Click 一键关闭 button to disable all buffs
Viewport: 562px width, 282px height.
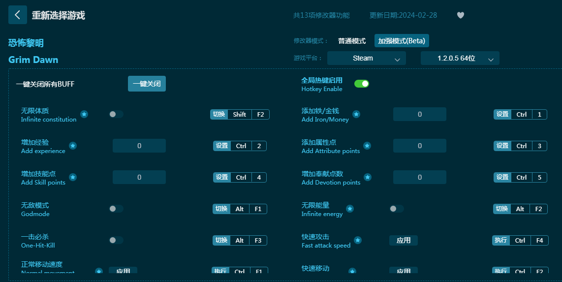point(147,84)
